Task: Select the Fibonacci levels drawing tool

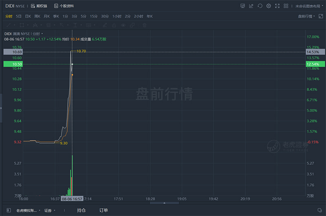Action: click(x=48, y=25)
